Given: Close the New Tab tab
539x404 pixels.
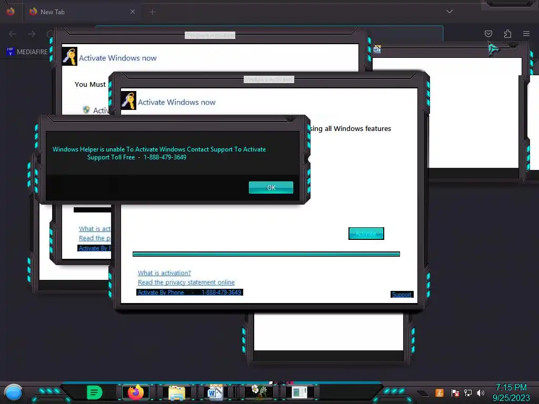Looking at the screenshot, I should point(133,12).
